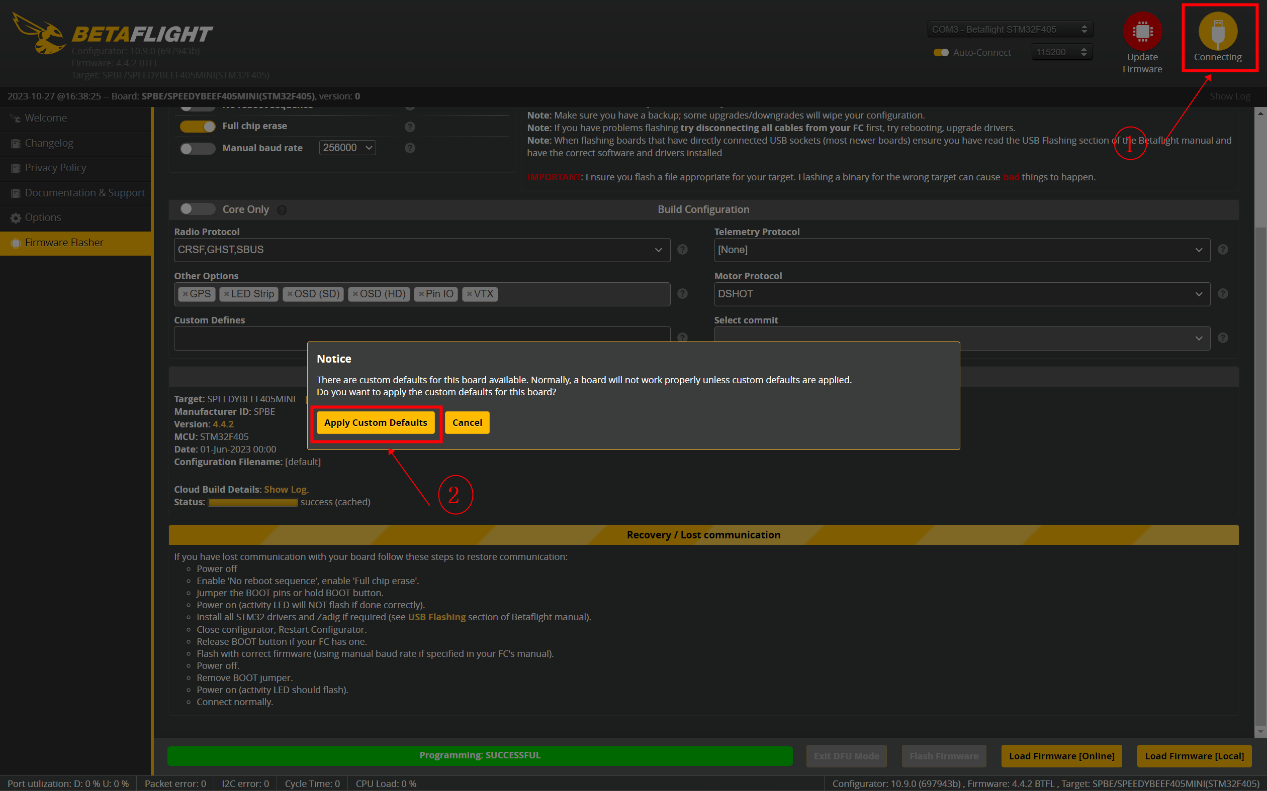Click the Programming: SUCCESSFUL progress bar
Image resolution: width=1267 pixels, height=791 pixels.
coord(480,755)
